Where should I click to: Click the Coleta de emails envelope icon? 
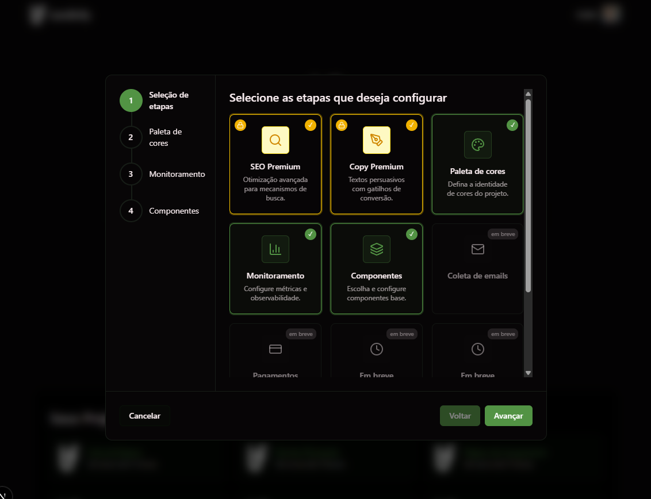(x=478, y=249)
